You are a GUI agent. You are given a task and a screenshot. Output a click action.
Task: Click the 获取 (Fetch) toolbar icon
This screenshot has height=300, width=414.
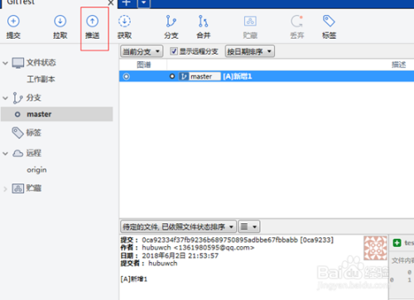124,21
